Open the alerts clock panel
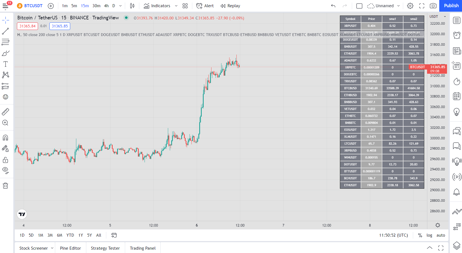462x253 pixels. pyautogui.click(x=456, y=35)
